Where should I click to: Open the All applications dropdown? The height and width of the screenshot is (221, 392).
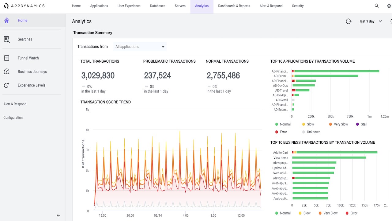140,47
